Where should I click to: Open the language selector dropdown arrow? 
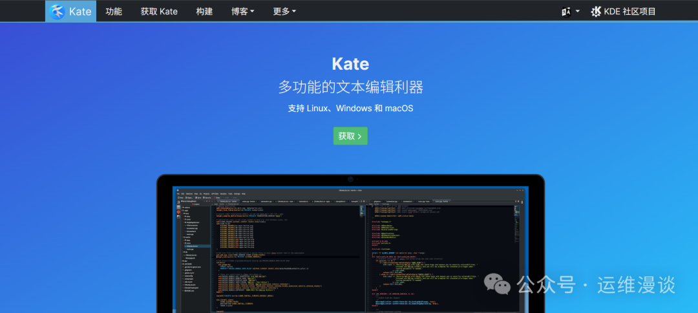(x=577, y=12)
